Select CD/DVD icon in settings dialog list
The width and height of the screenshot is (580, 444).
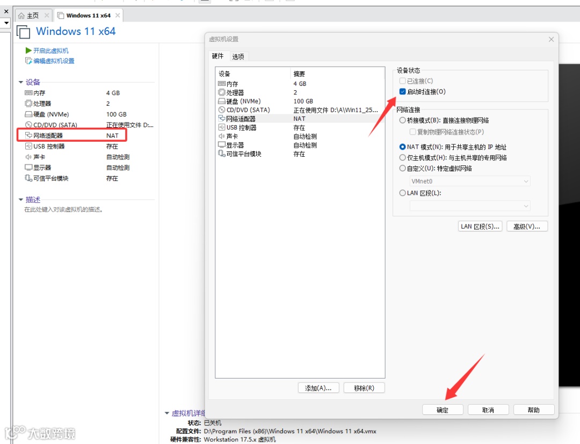tap(222, 110)
